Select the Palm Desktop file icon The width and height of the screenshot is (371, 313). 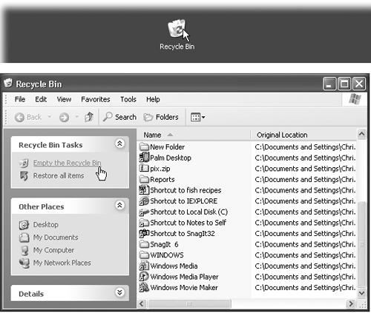(x=144, y=158)
